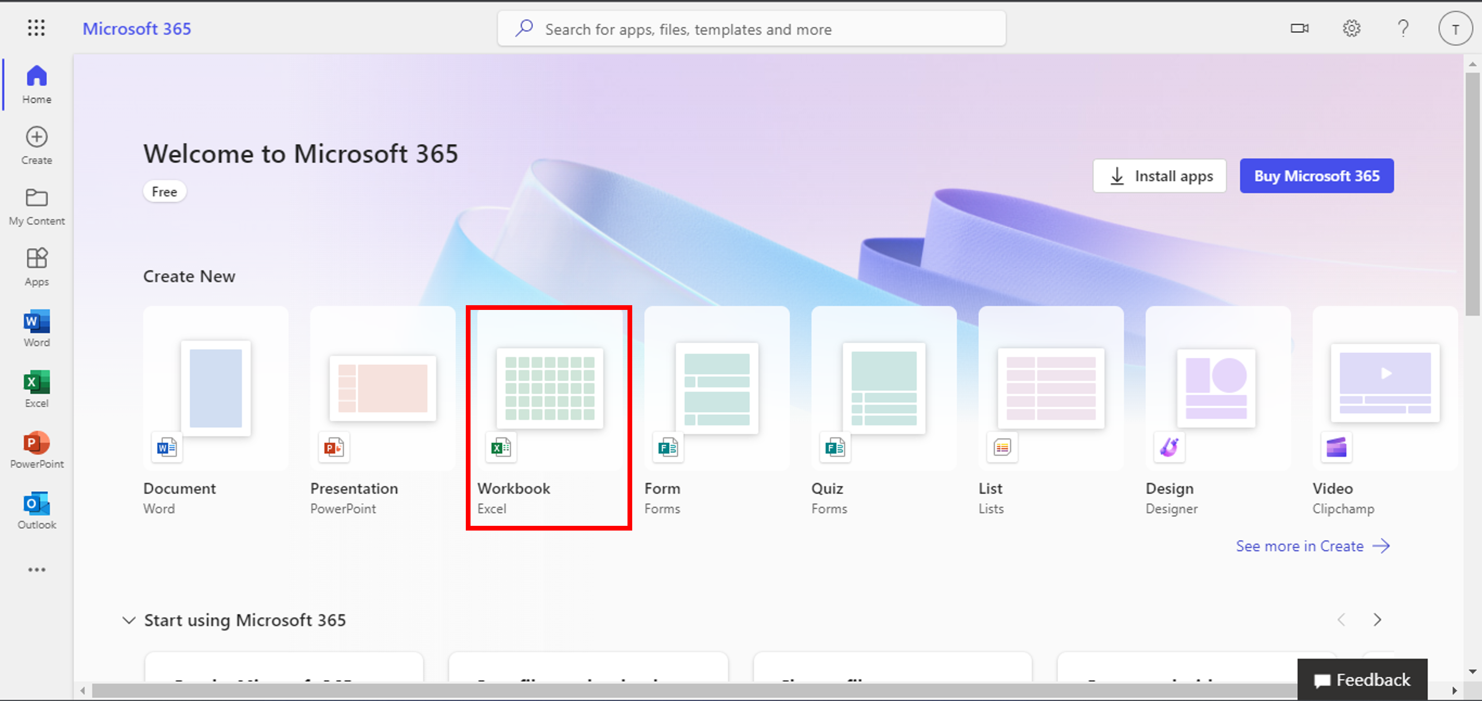
Task: Create a new Workbook thumbnail
Action: click(x=549, y=388)
